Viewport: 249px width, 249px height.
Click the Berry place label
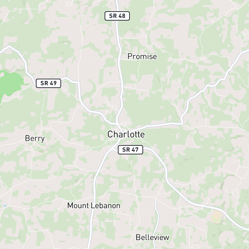tap(35, 138)
